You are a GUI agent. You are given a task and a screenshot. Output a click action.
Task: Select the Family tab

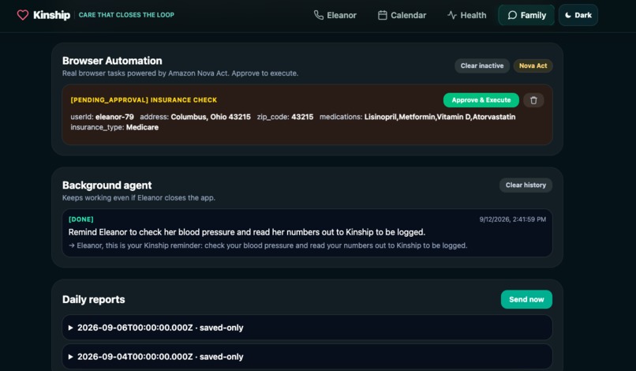[526, 15]
